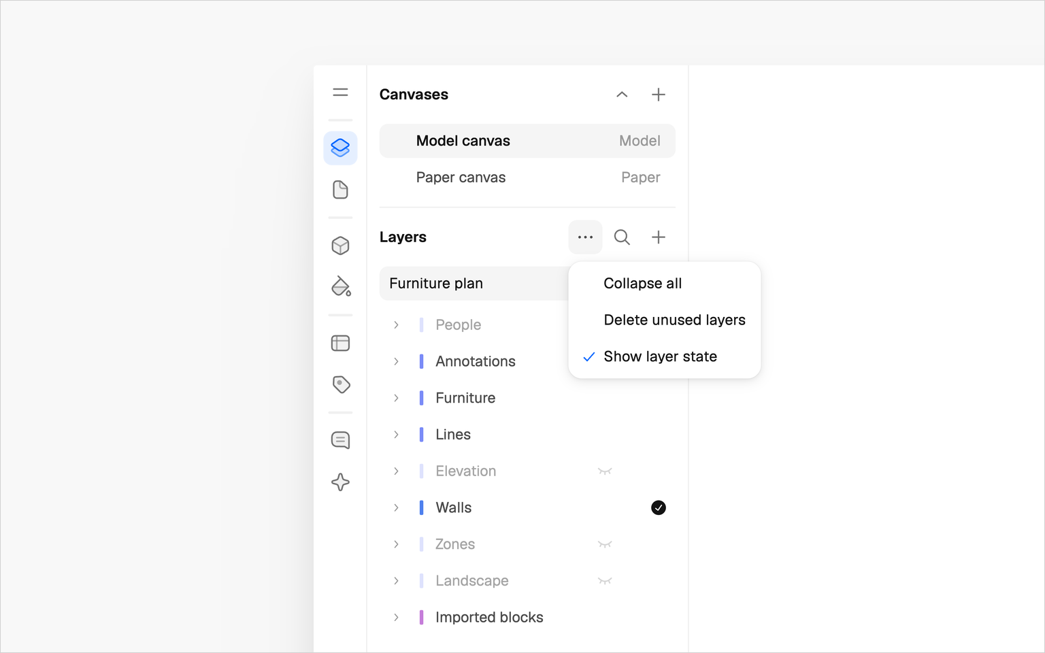Select the Layers panel icon
Image resolution: width=1045 pixels, height=653 pixels.
340,148
